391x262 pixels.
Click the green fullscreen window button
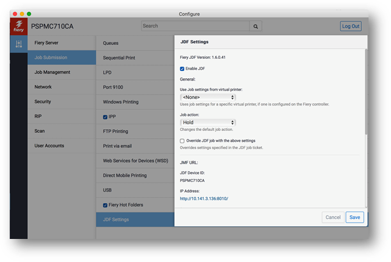click(29, 14)
